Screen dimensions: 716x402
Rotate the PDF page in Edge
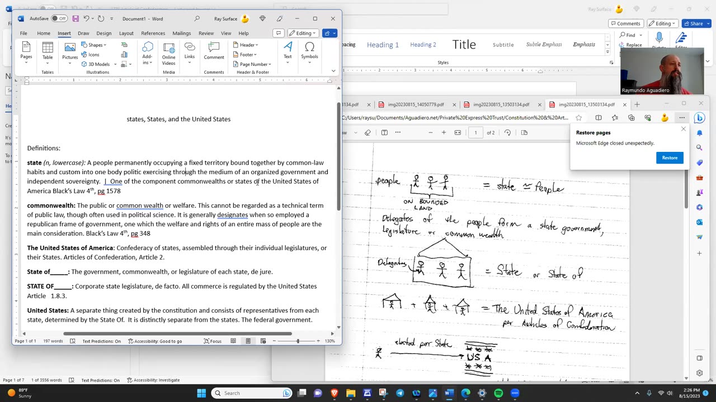coord(507,132)
